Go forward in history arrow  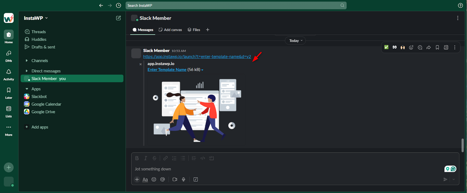click(x=110, y=6)
